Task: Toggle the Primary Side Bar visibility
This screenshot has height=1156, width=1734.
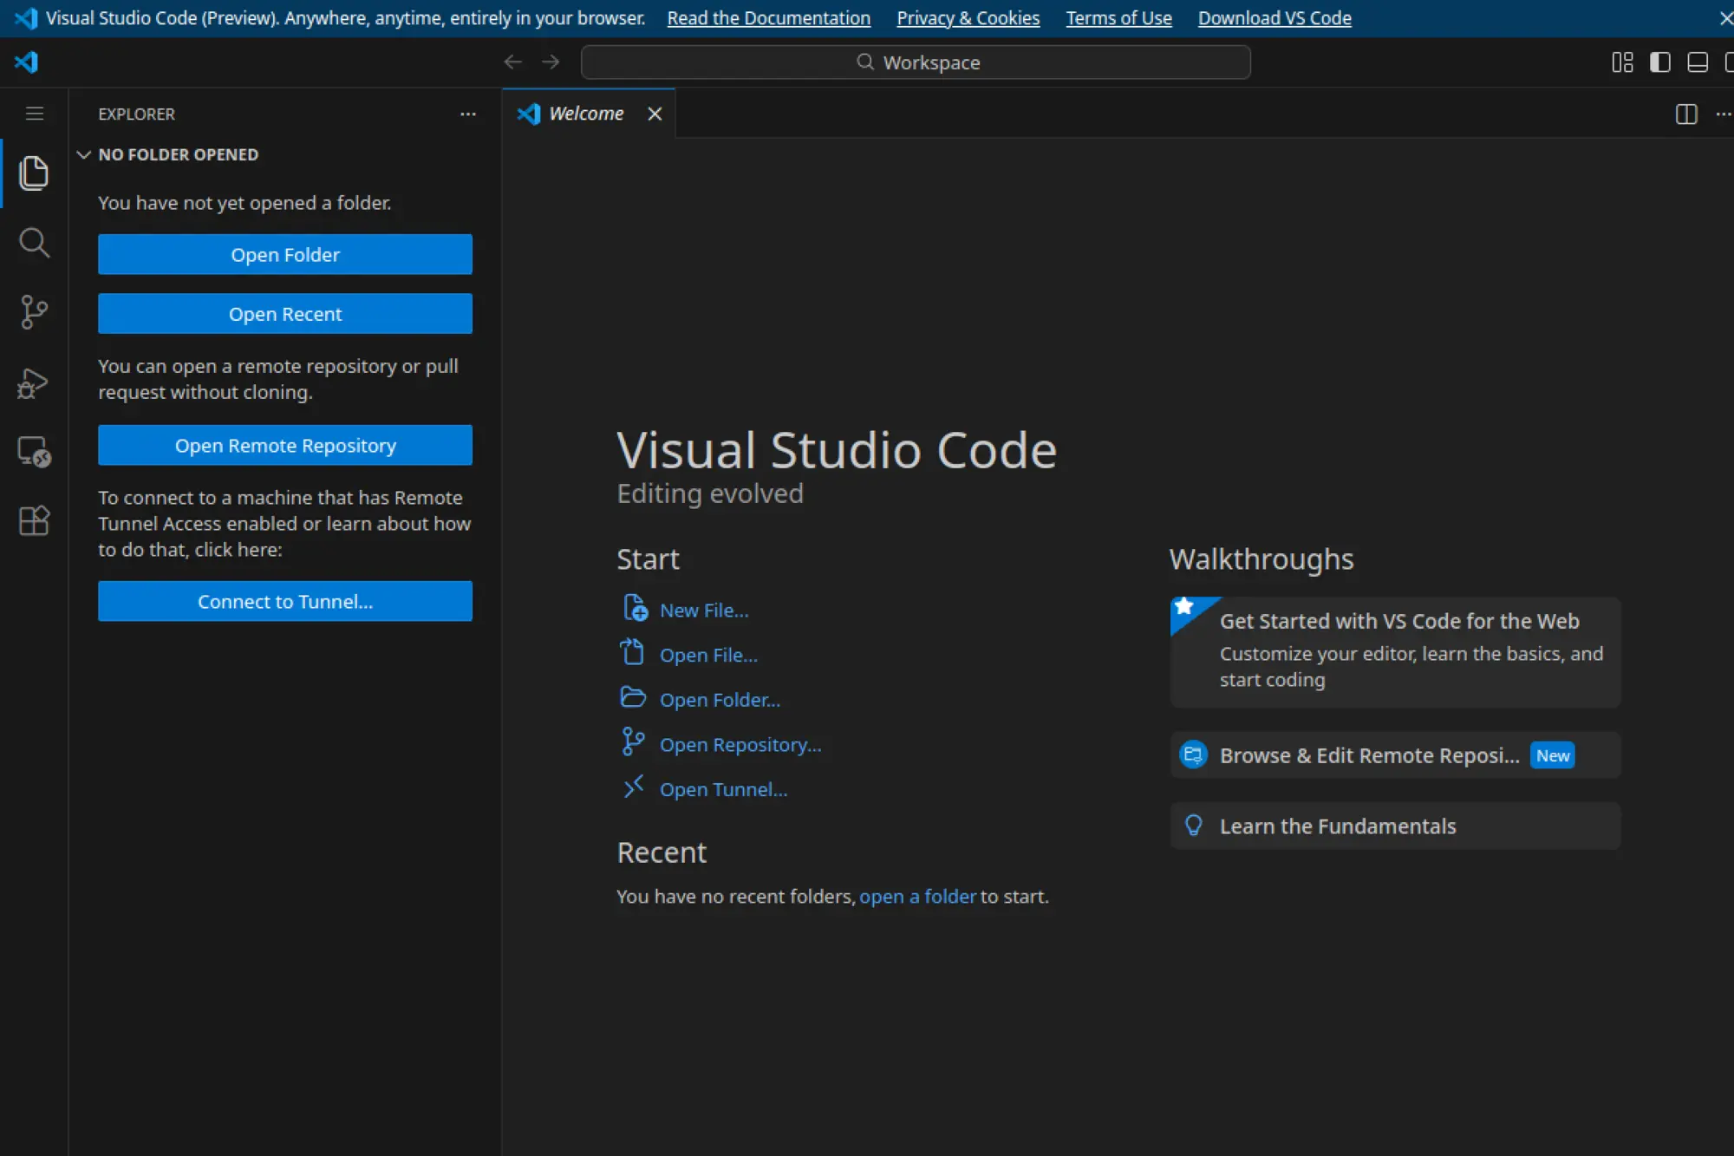Action: (x=1659, y=62)
